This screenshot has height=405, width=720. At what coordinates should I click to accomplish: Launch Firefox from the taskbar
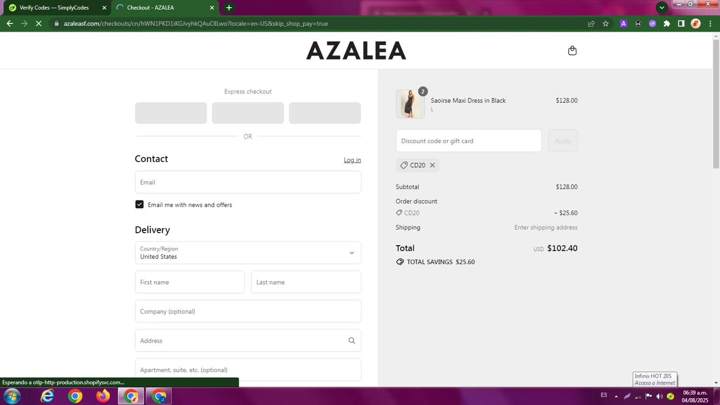click(103, 396)
